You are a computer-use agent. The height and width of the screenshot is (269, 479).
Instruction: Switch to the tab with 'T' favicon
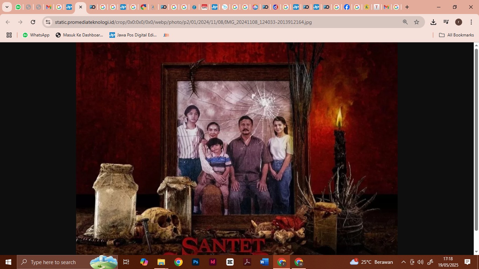(x=376, y=7)
